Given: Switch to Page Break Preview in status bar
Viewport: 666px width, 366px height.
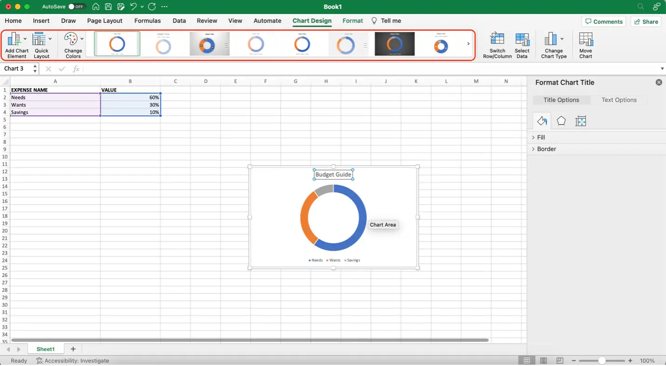Looking at the screenshot, I should (x=560, y=360).
